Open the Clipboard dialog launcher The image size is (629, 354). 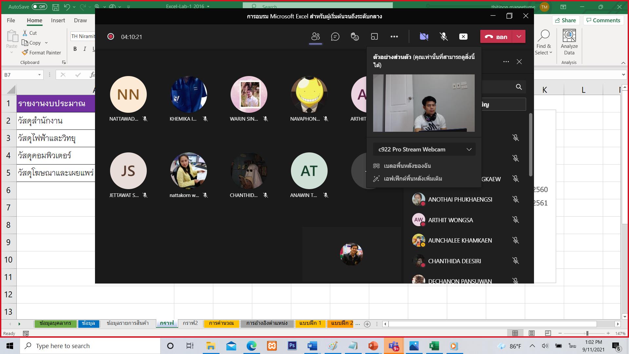point(64,62)
